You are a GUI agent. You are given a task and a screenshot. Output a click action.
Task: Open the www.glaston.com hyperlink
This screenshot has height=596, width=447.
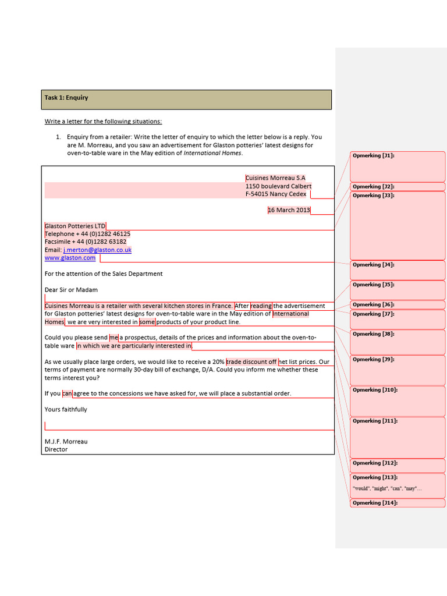pyautogui.click(x=70, y=258)
